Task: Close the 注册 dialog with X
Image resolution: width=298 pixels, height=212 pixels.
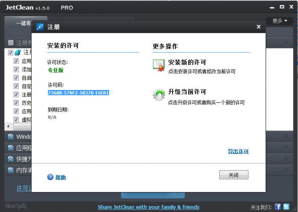Action: [x=258, y=27]
